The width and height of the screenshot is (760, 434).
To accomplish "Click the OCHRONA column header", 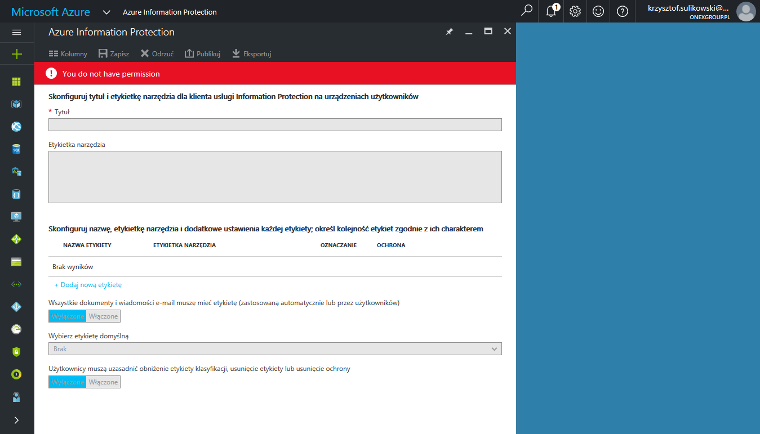I will pyautogui.click(x=391, y=245).
